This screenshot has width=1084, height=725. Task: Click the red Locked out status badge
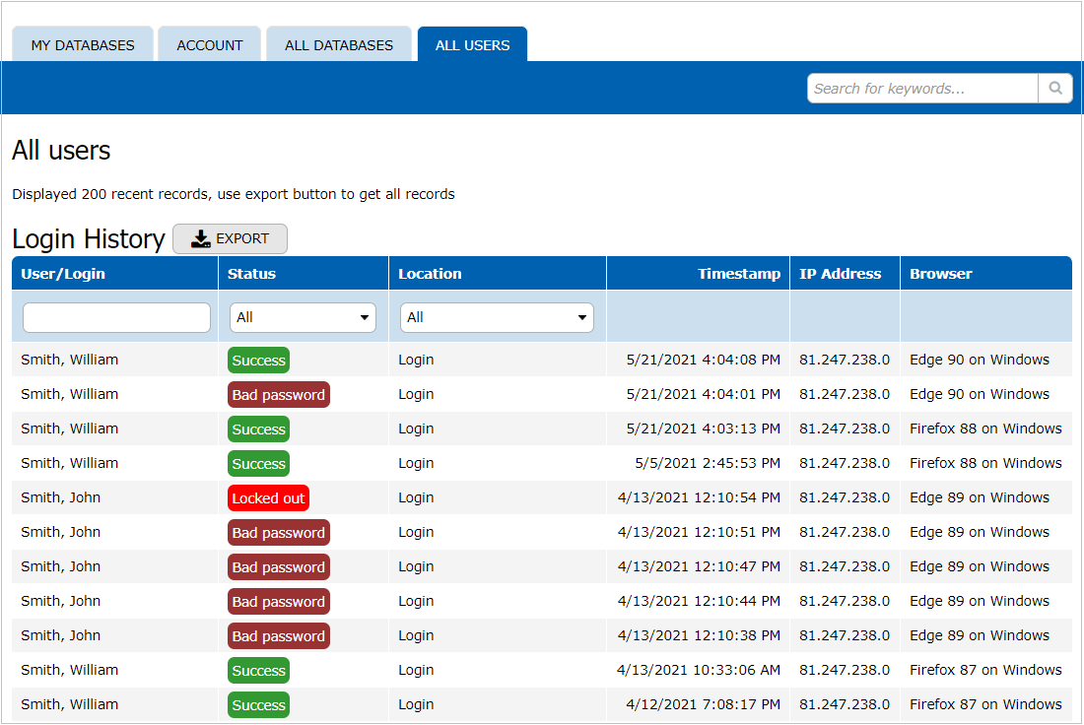point(268,498)
